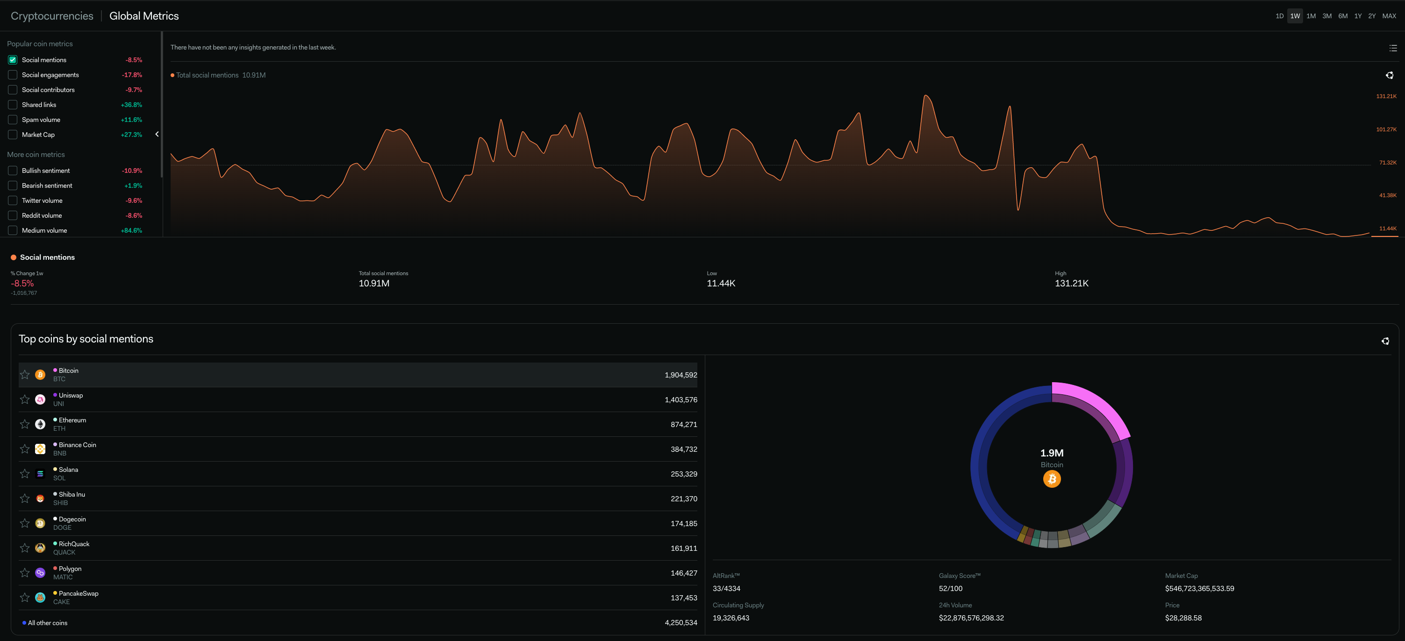This screenshot has height=641, width=1405.
Task: Favorite Bitcoin with its star icon
Action: click(x=25, y=375)
